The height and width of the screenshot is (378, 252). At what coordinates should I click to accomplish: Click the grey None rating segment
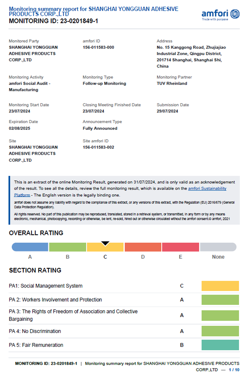pyautogui.click(x=218, y=247)
